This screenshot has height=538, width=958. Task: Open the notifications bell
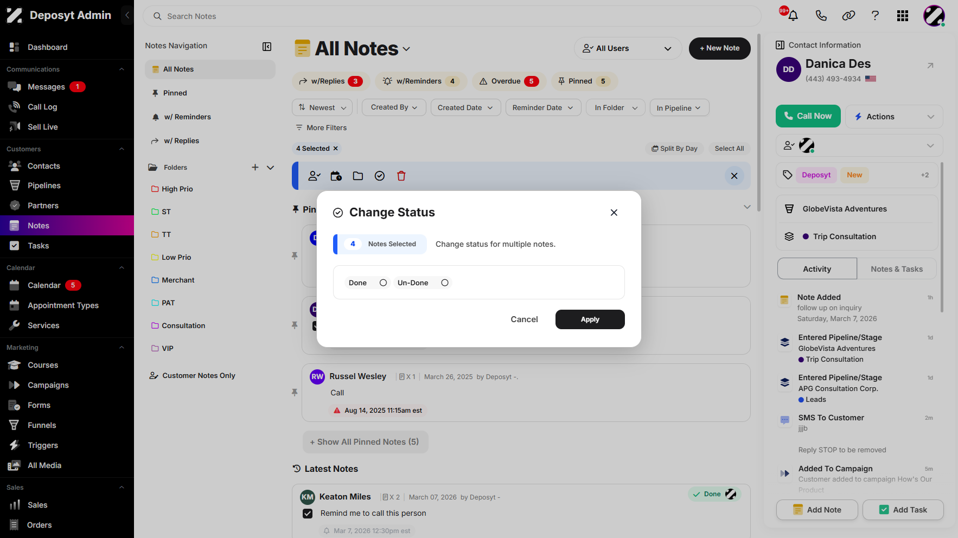coord(793,16)
